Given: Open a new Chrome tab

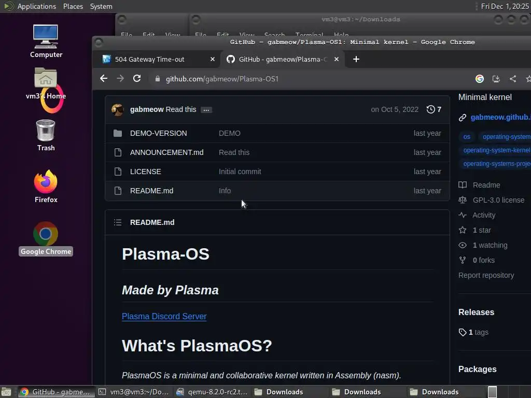Looking at the screenshot, I should 356,59.
